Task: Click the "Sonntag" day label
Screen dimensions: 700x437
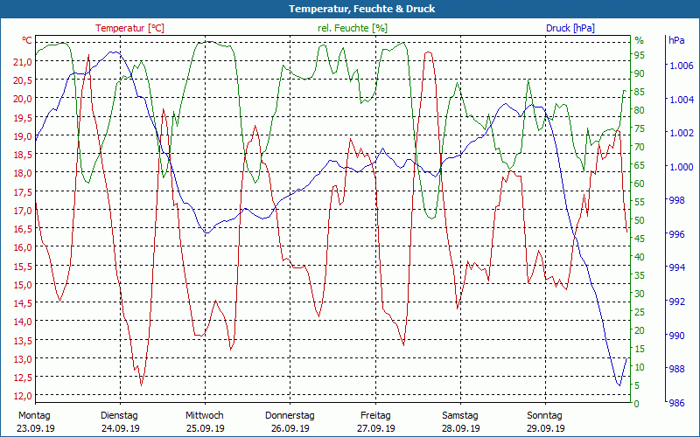Action: [x=544, y=415]
